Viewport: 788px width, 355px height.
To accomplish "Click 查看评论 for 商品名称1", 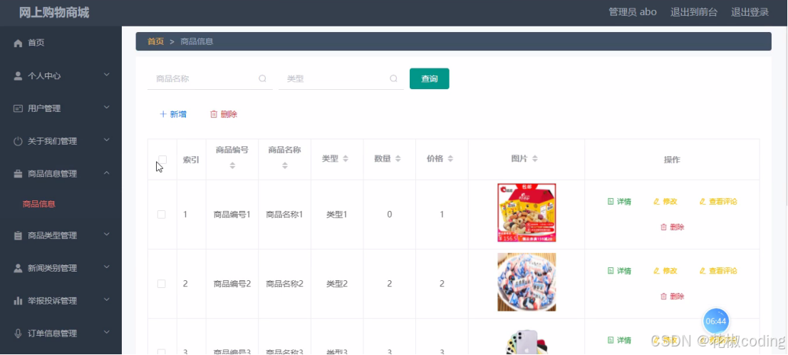I will (x=718, y=202).
